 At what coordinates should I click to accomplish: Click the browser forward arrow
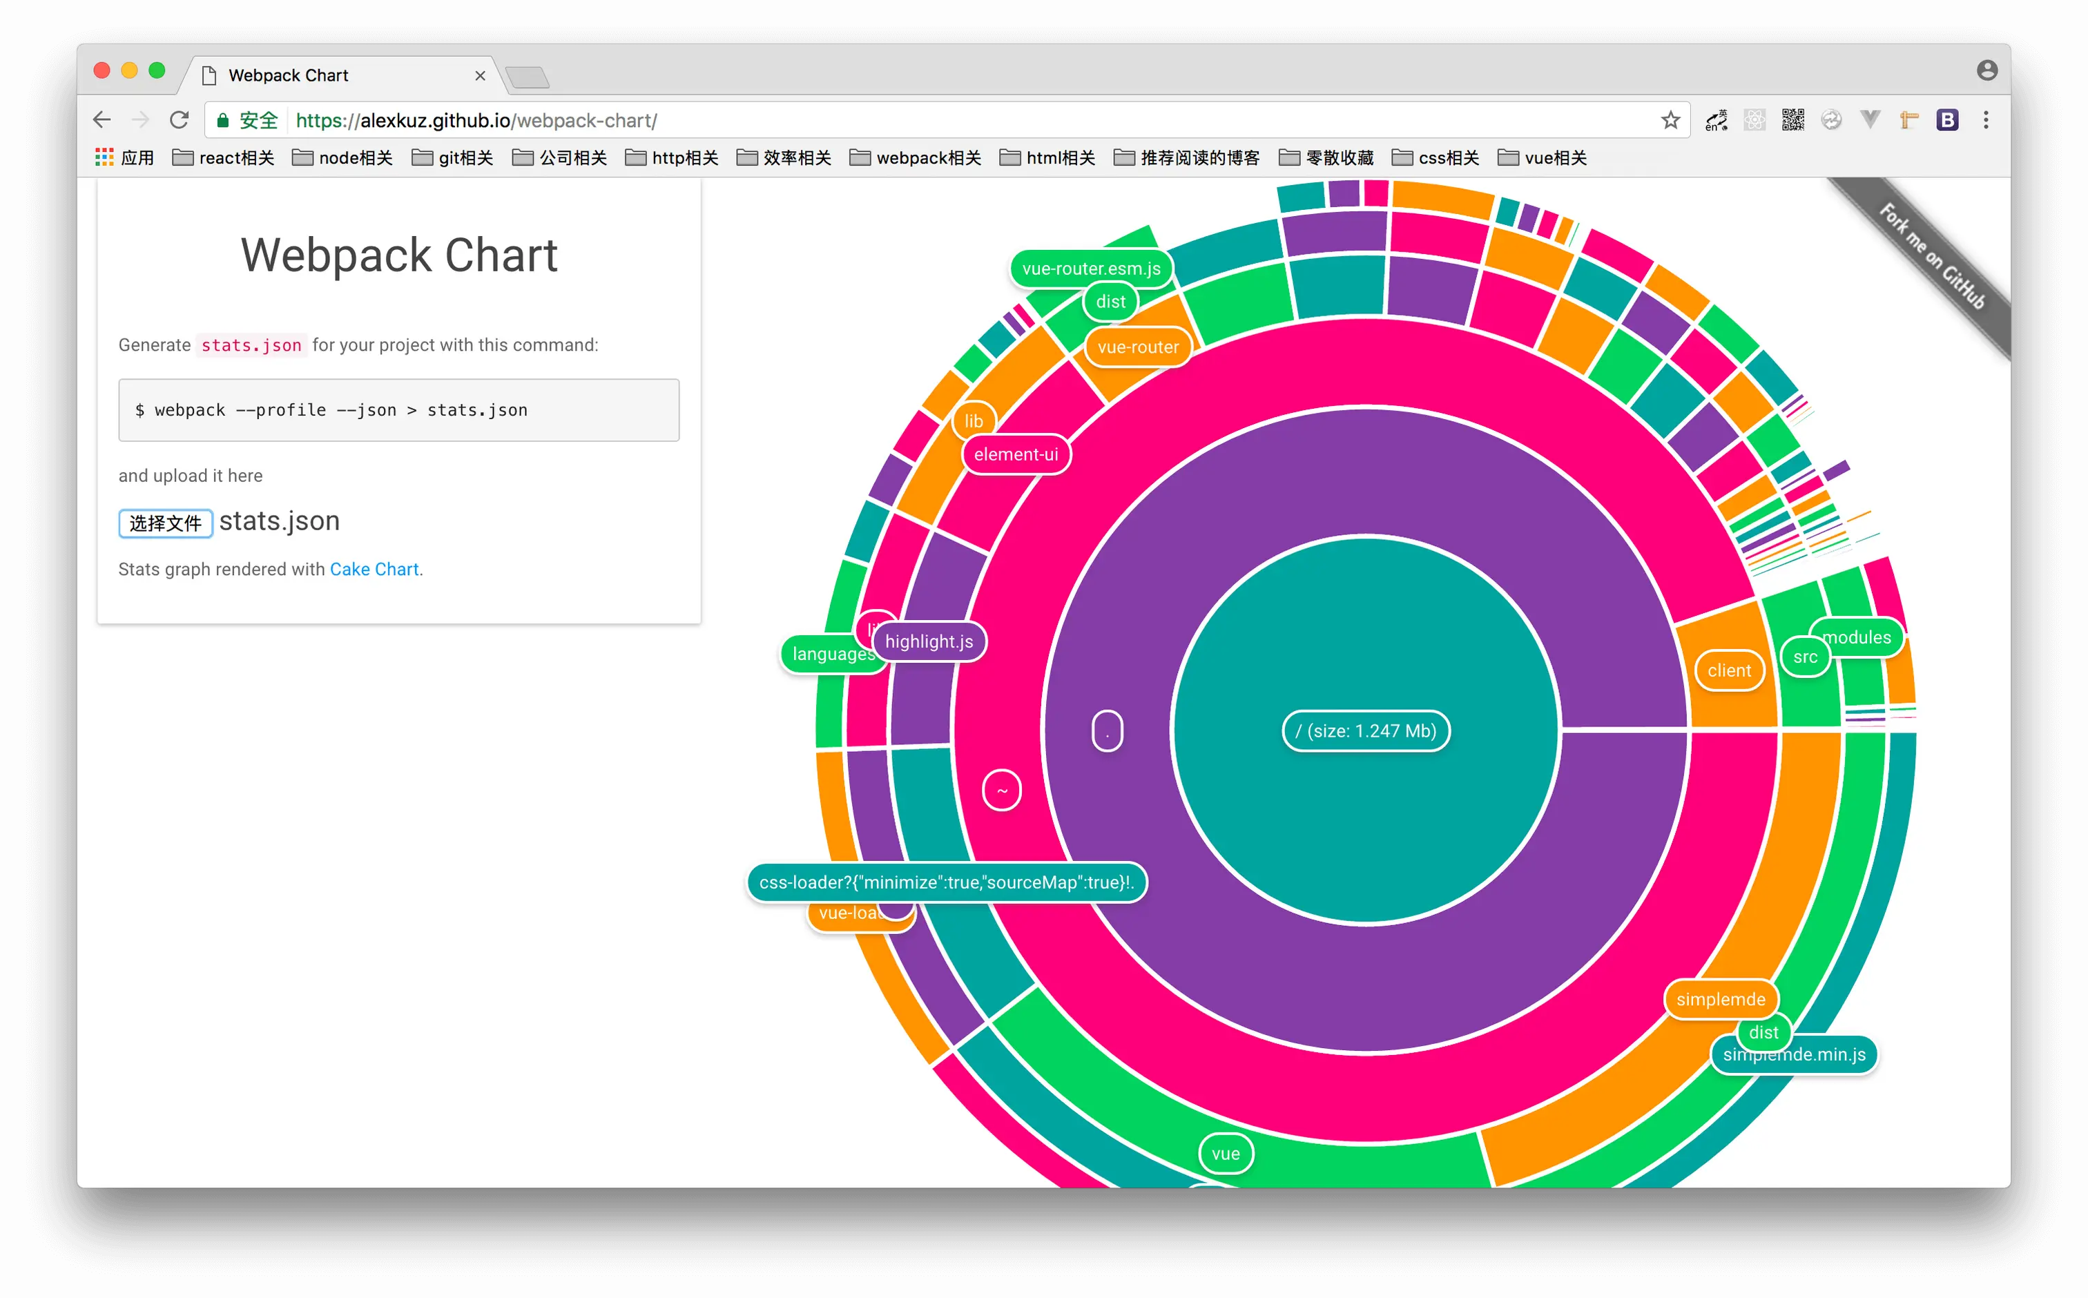pos(140,120)
